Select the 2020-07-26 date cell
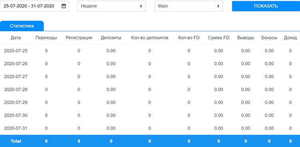Viewport: 300px width, 147px height. coord(16,64)
